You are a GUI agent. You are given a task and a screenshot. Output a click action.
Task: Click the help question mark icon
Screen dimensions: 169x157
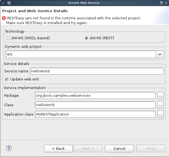9,148
